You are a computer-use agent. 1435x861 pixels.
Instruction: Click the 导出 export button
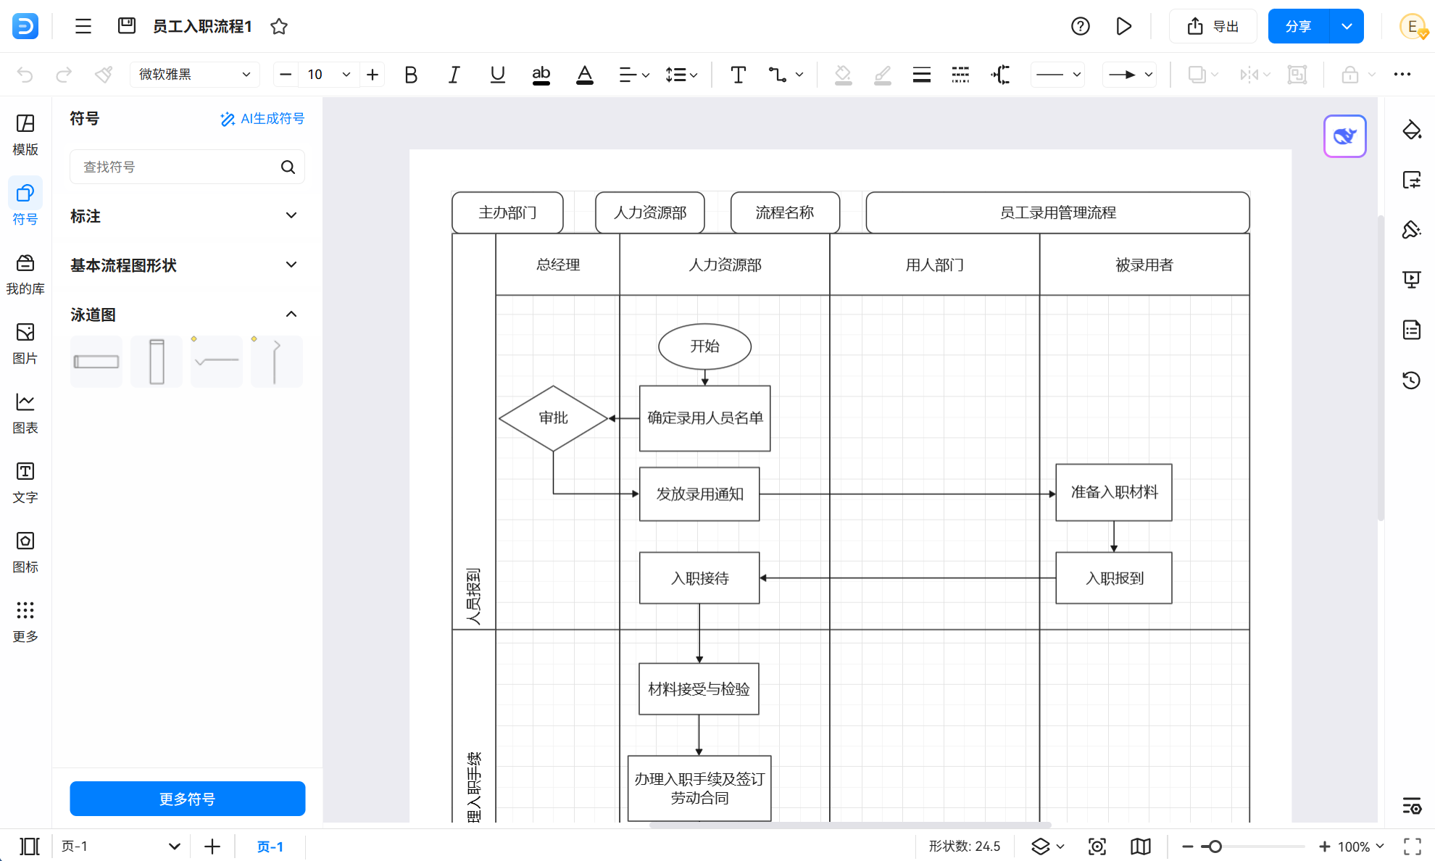click(x=1213, y=27)
